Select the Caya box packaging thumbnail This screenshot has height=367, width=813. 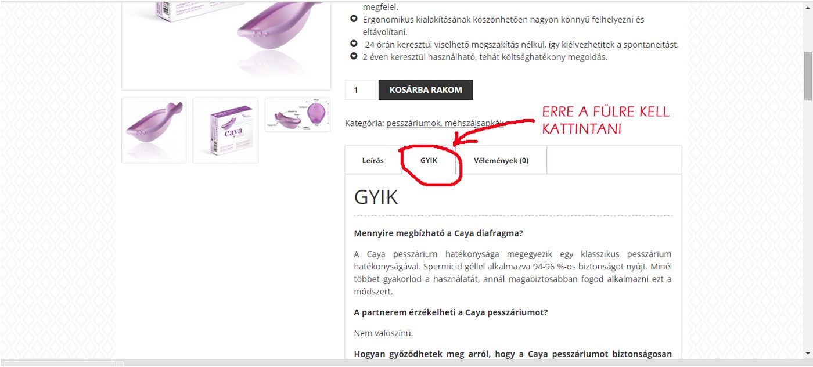pos(225,130)
